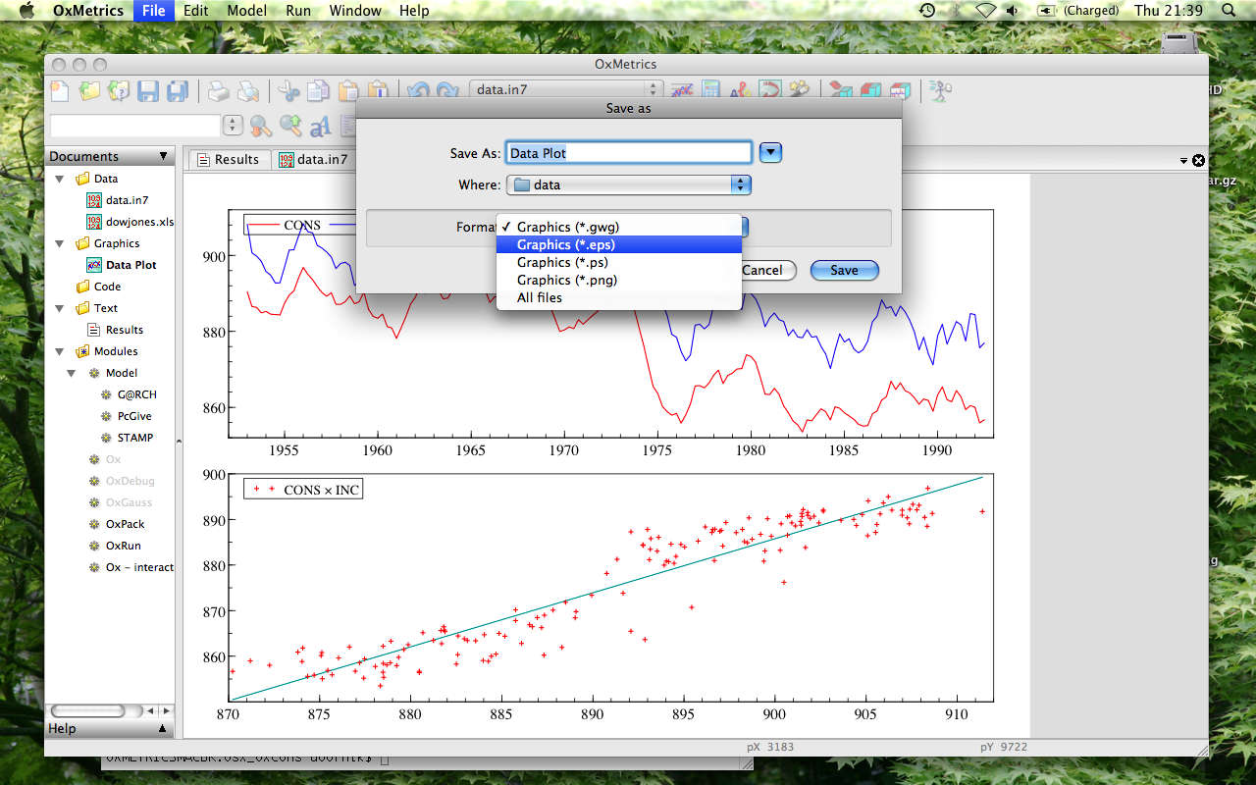1256x785 pixels.
Task: Choose Graphics (*.gwg) format option
Action: (x=619, y=227)
